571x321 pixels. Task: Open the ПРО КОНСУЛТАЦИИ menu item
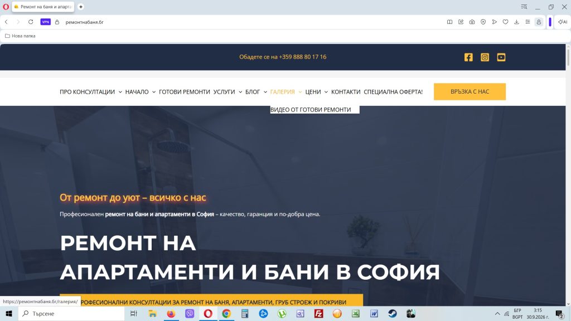(x=87, y=92)
